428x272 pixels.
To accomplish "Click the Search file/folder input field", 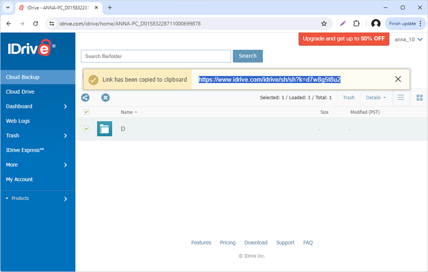I will tap(156, 56).
